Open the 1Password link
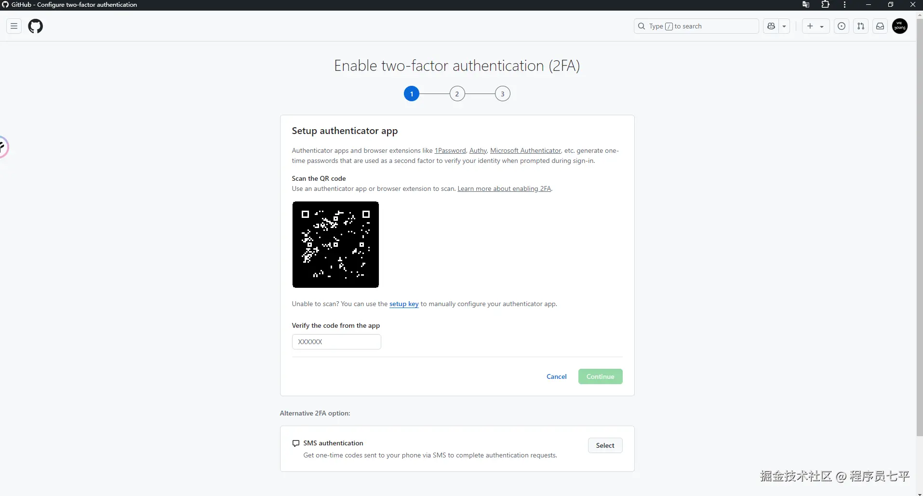 (450, 150)
